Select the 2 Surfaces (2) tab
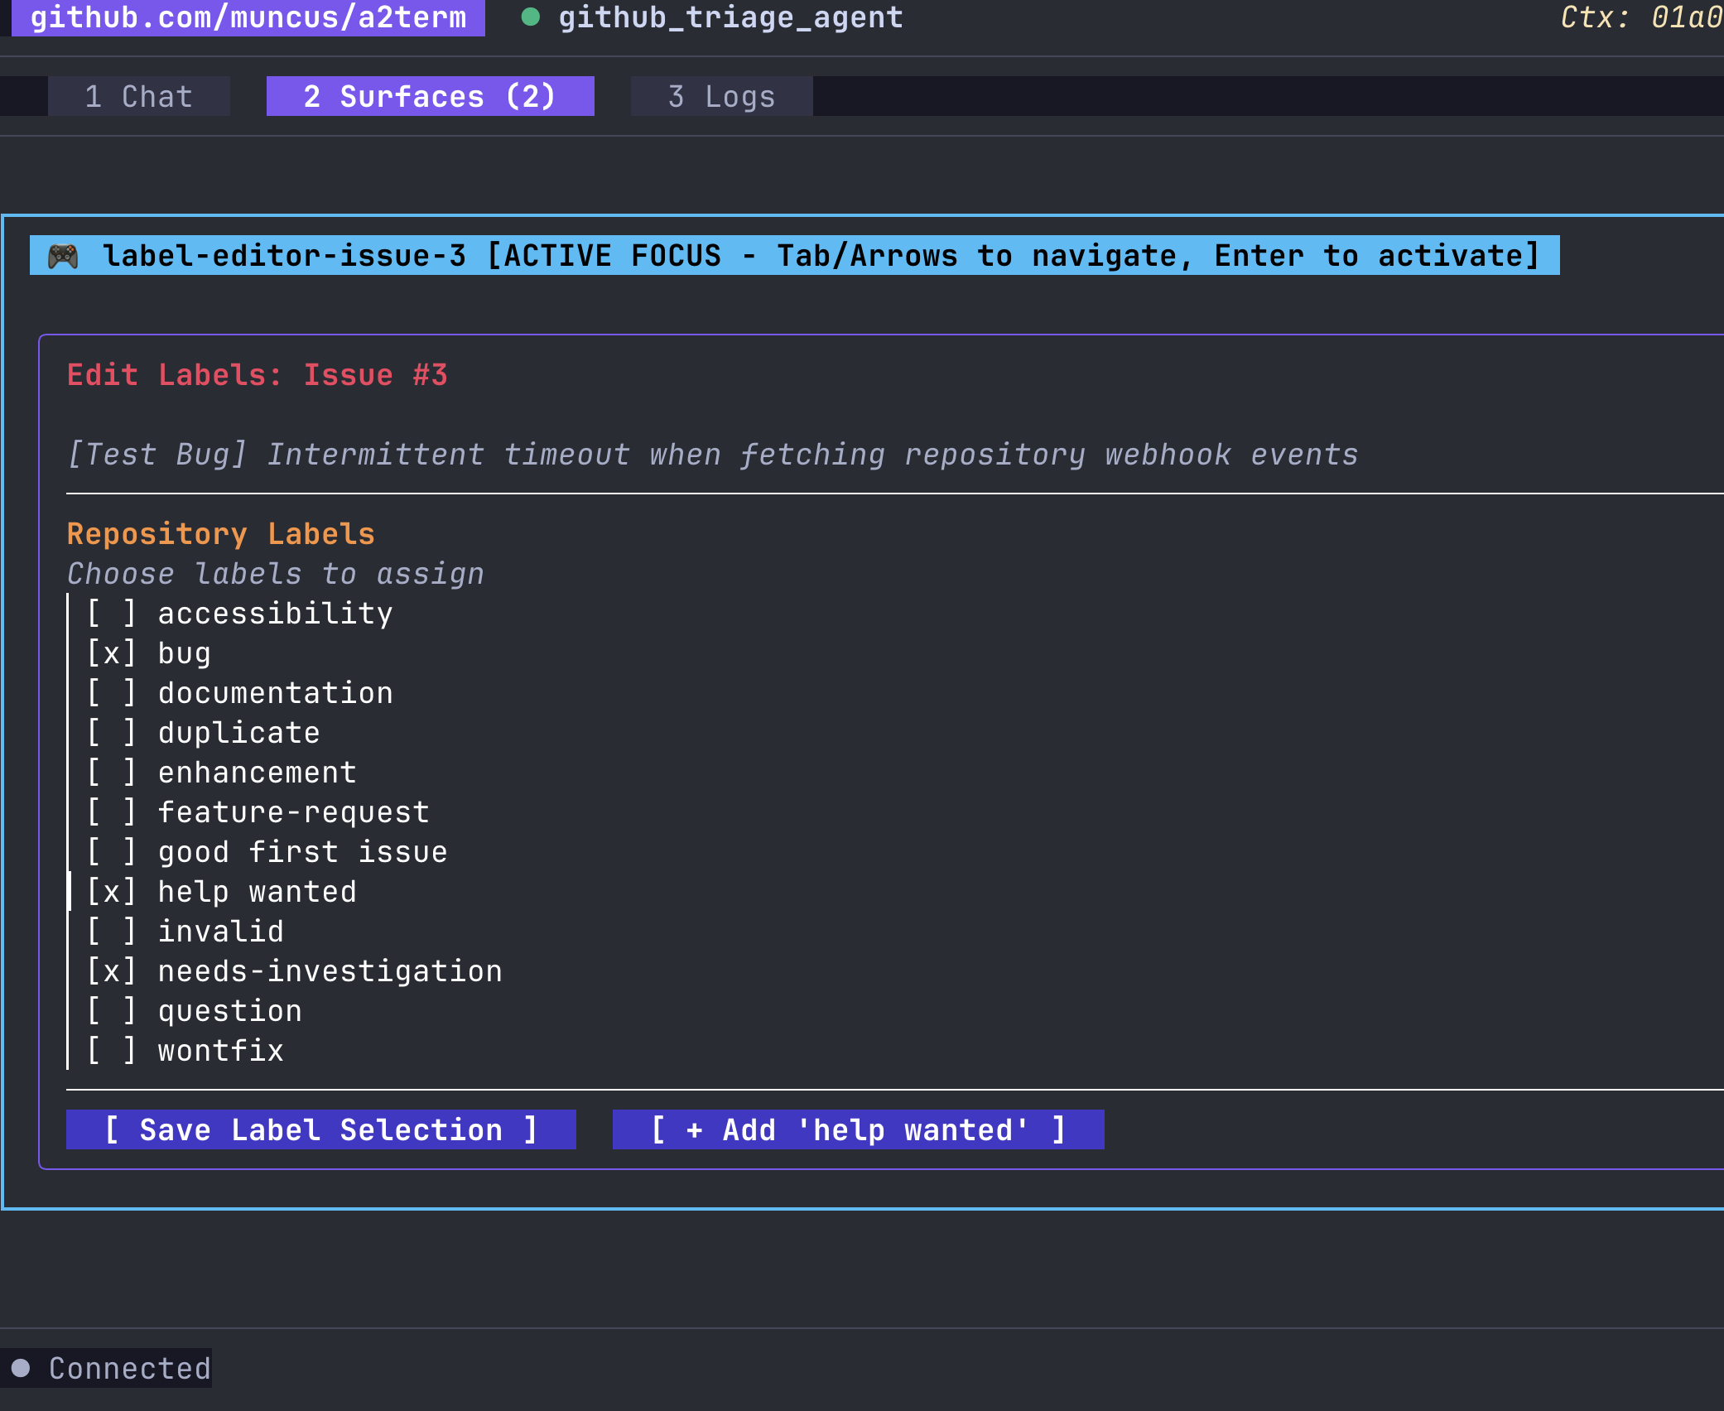1724x1411 pixels. 431,96
